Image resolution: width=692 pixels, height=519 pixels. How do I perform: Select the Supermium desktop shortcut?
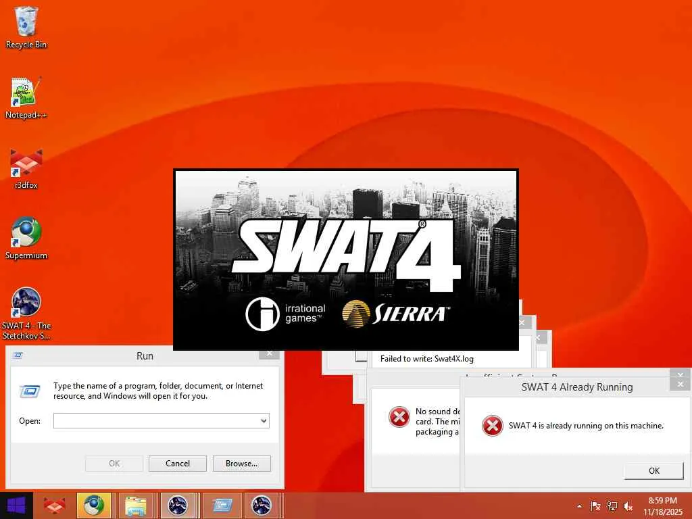pyautogui.click(x=26, y=239)
